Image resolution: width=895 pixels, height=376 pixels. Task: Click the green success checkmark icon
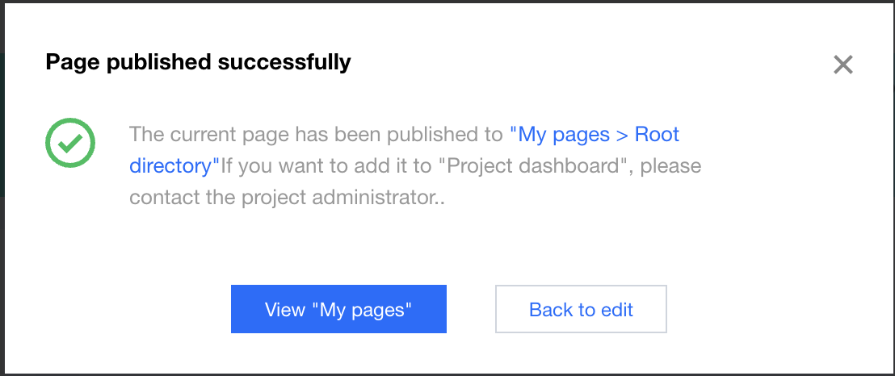coord(70,143)
